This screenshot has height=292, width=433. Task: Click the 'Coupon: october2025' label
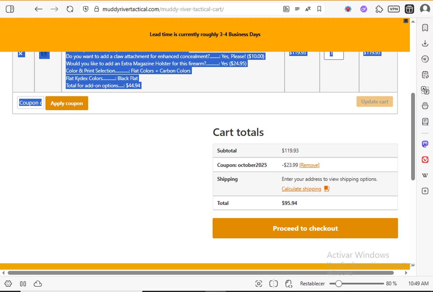click(242, 165)
